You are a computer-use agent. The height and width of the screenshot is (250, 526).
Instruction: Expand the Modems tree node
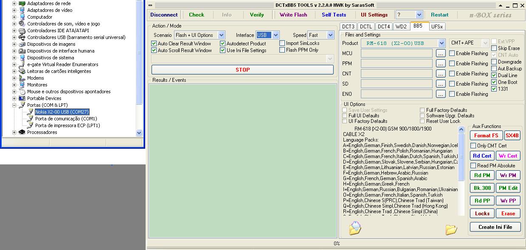point(14,78)
